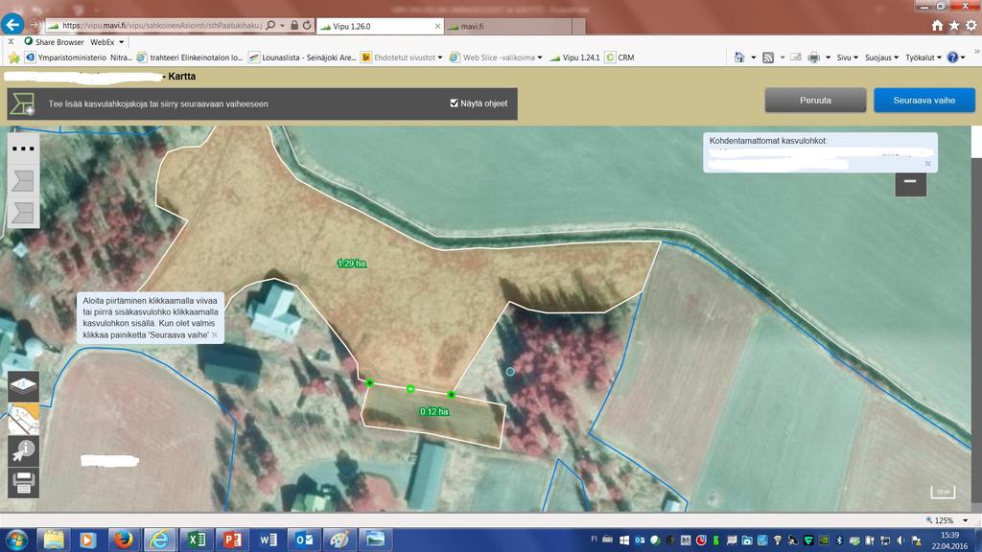Open Word from the taskbar
Screen dimensions: 982x552
[x=269, y=540]
